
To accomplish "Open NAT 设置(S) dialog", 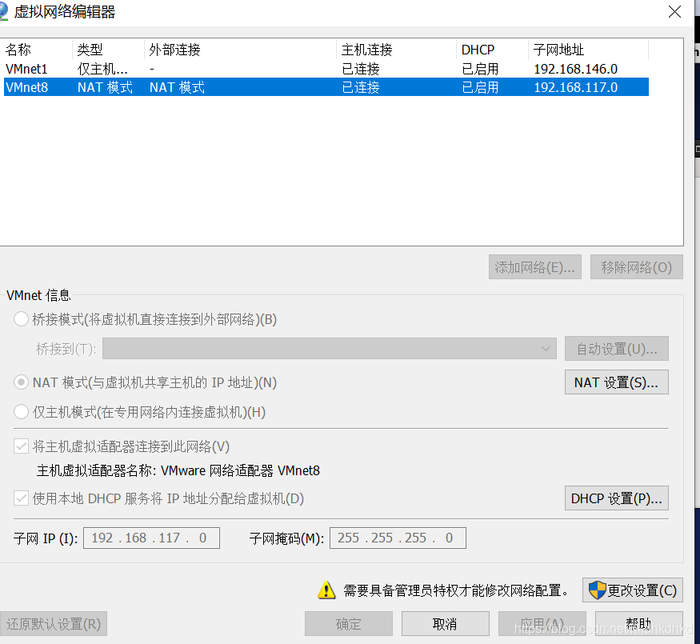I will 617,382.
